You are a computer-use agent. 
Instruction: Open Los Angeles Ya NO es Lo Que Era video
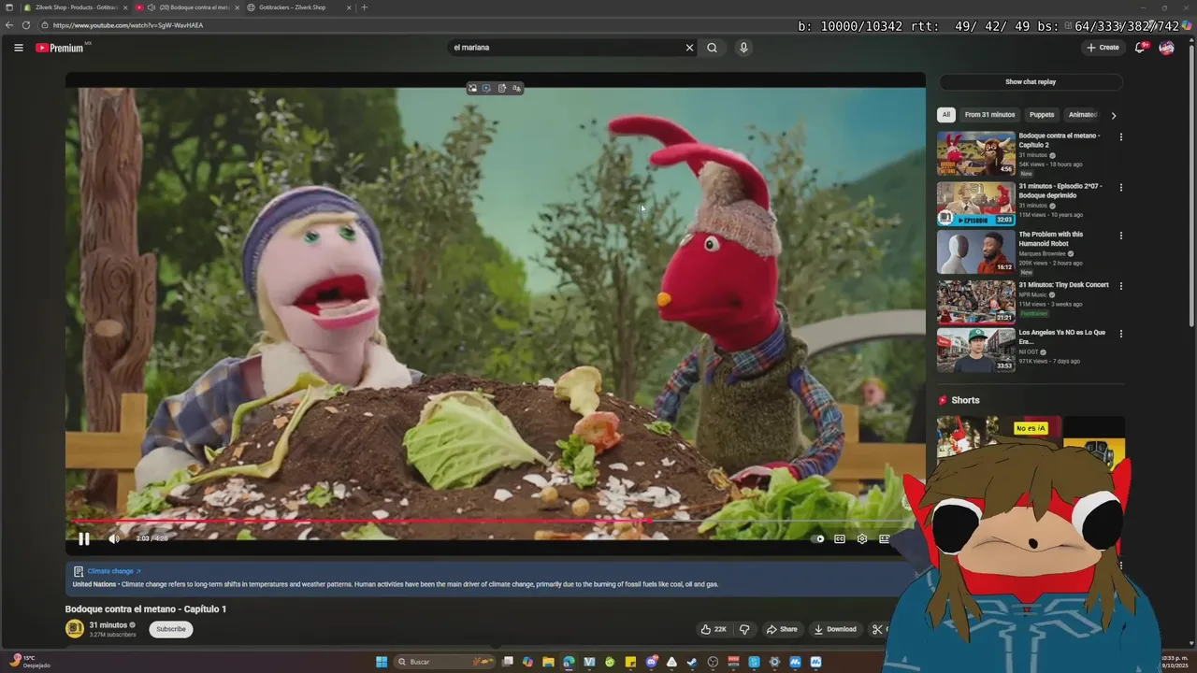(976, 351)
